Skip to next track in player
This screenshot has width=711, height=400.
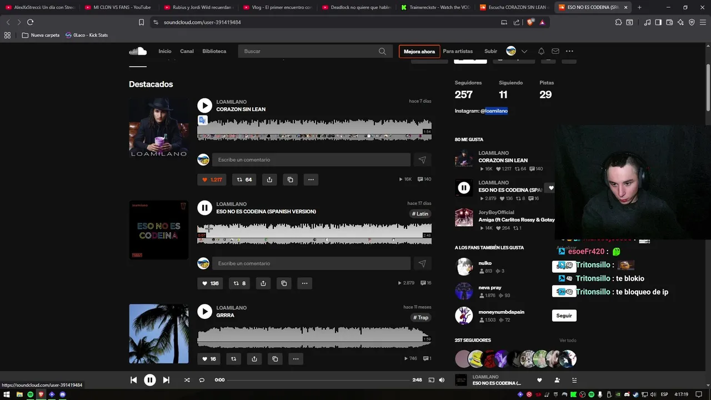pos(166,380)
